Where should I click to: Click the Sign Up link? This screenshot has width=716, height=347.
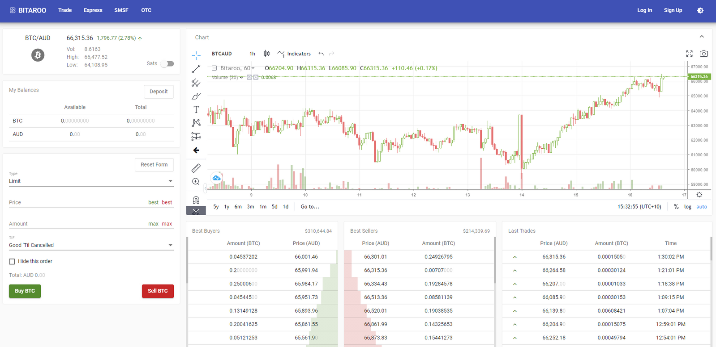click(673, 10)
